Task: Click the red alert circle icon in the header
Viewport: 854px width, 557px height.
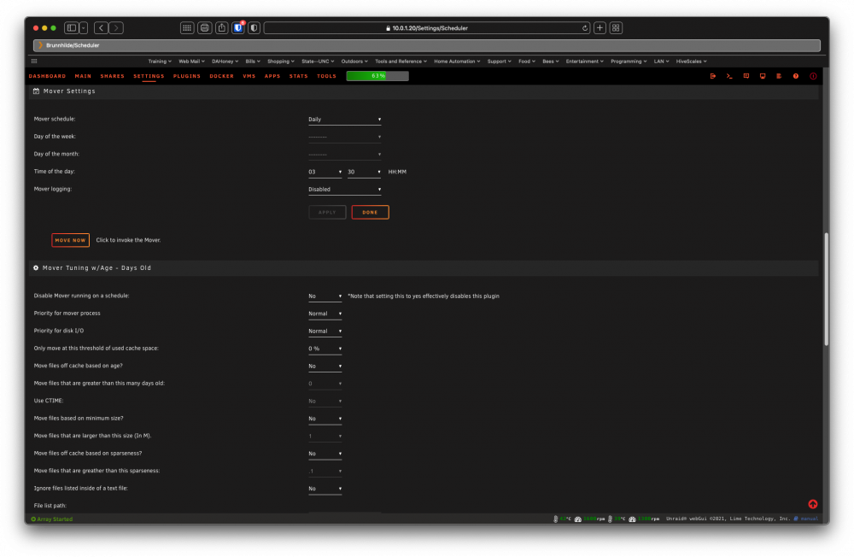Action: click(x=813, y=76)
